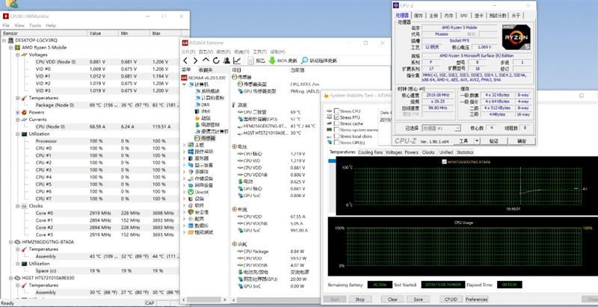
Task: Open Preferences in Stability Test
Action: (x=476, y=300)
